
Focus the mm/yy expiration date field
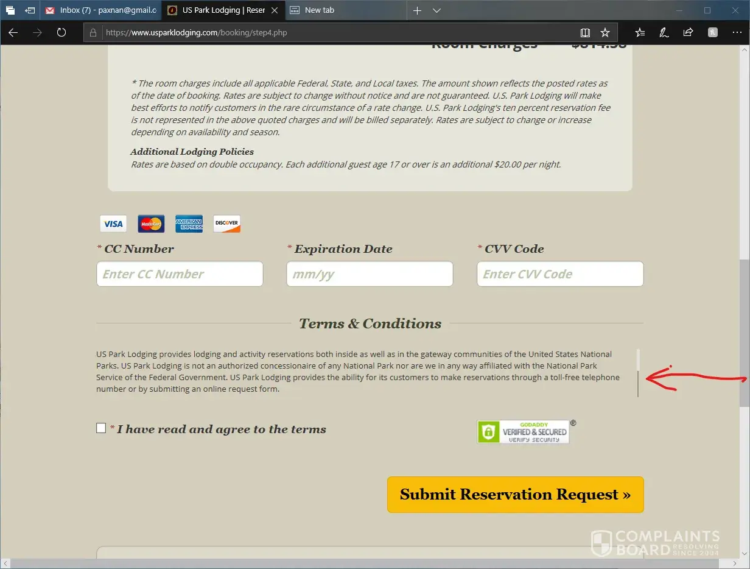point(370,274)
